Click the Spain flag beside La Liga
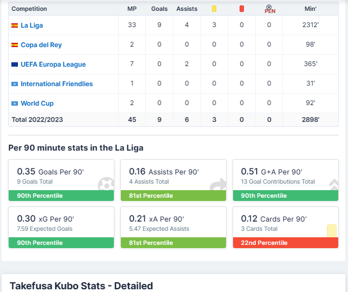Image resolution: width=348 pixels, height=292 pixels. point(15,25)
